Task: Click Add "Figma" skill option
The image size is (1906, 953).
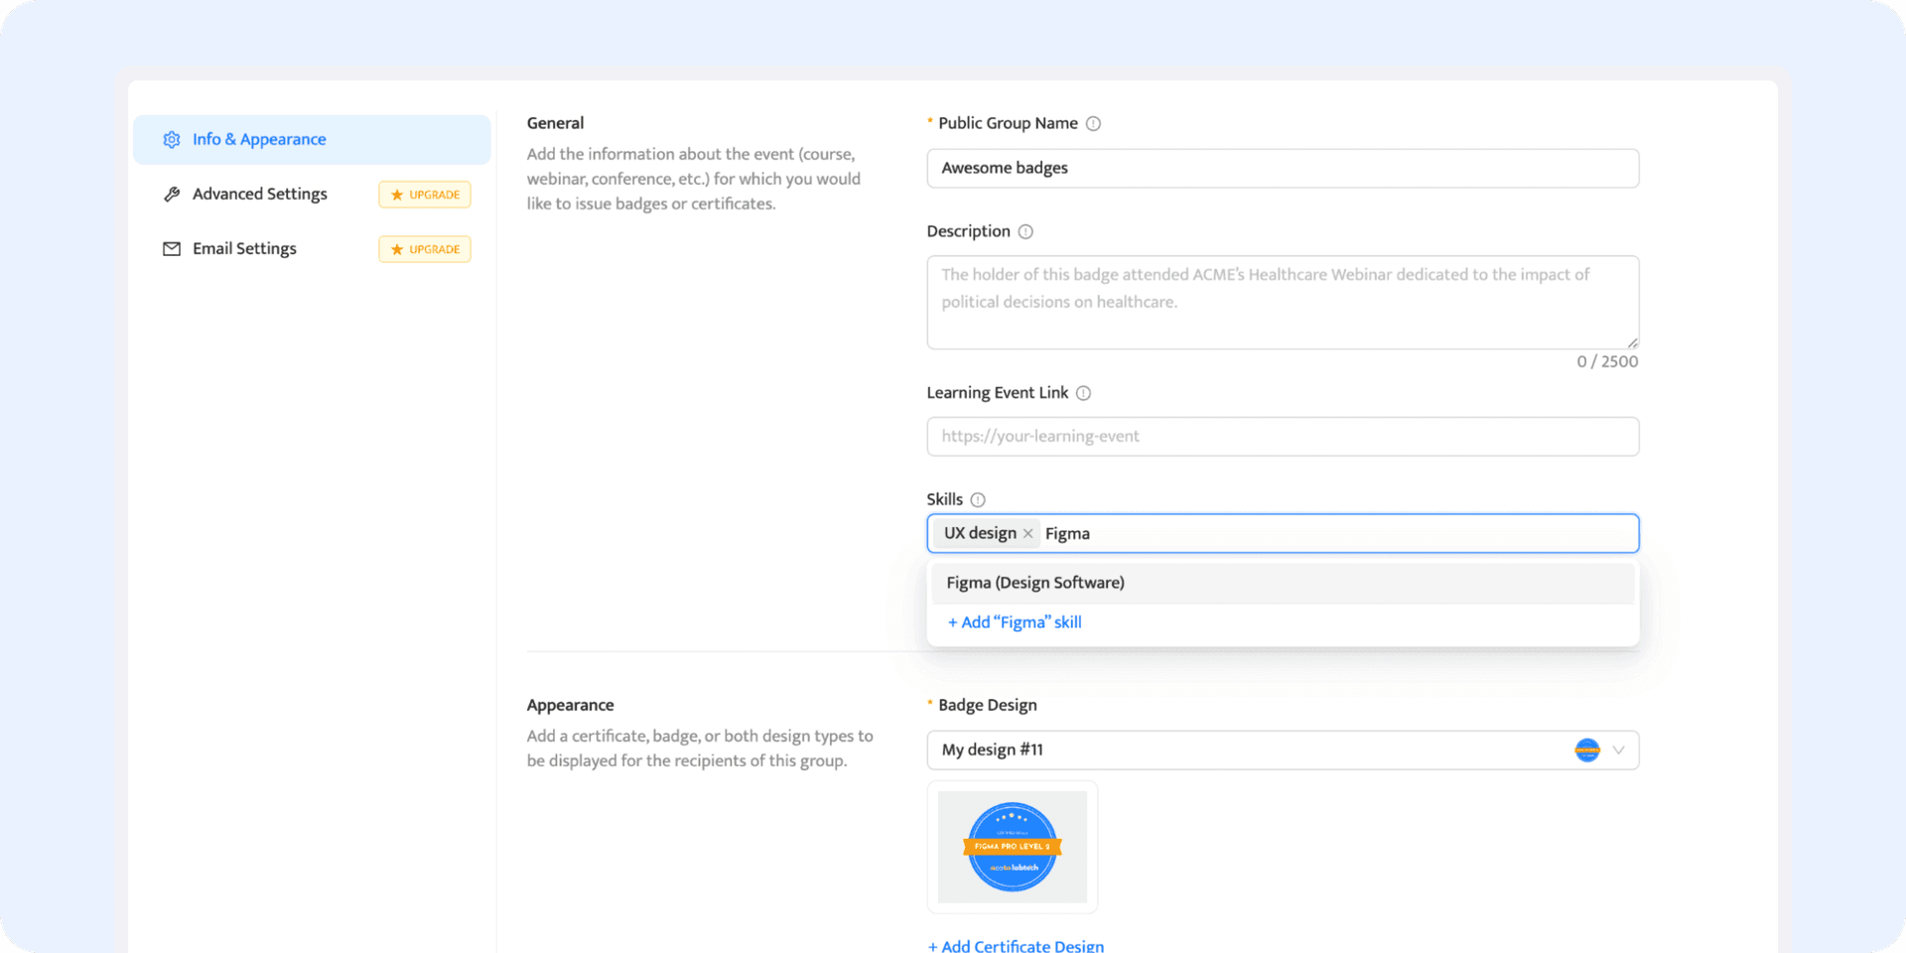Action: click(x=1015, y=622)
